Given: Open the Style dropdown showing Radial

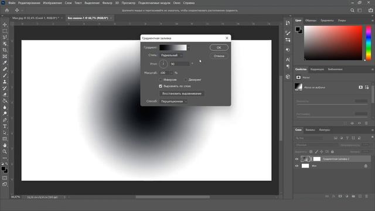Looking at the screenshot, I should (171, 55).
